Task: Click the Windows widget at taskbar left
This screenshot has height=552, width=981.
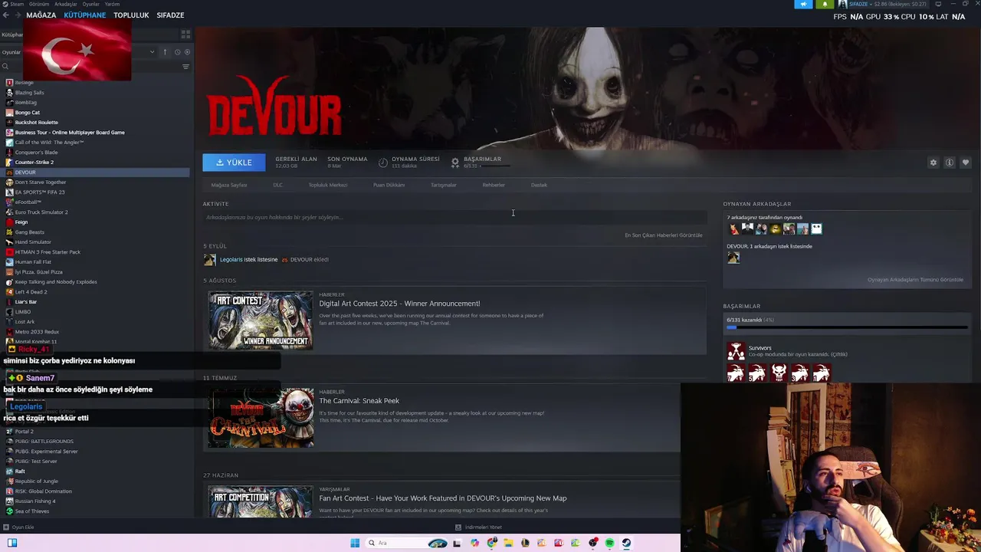Action: click(x=12, y=543)
